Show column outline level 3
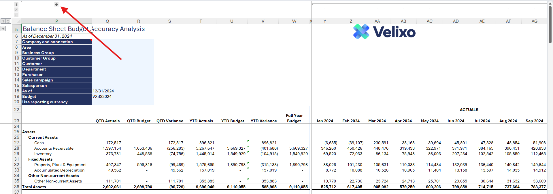 [16, 15]
